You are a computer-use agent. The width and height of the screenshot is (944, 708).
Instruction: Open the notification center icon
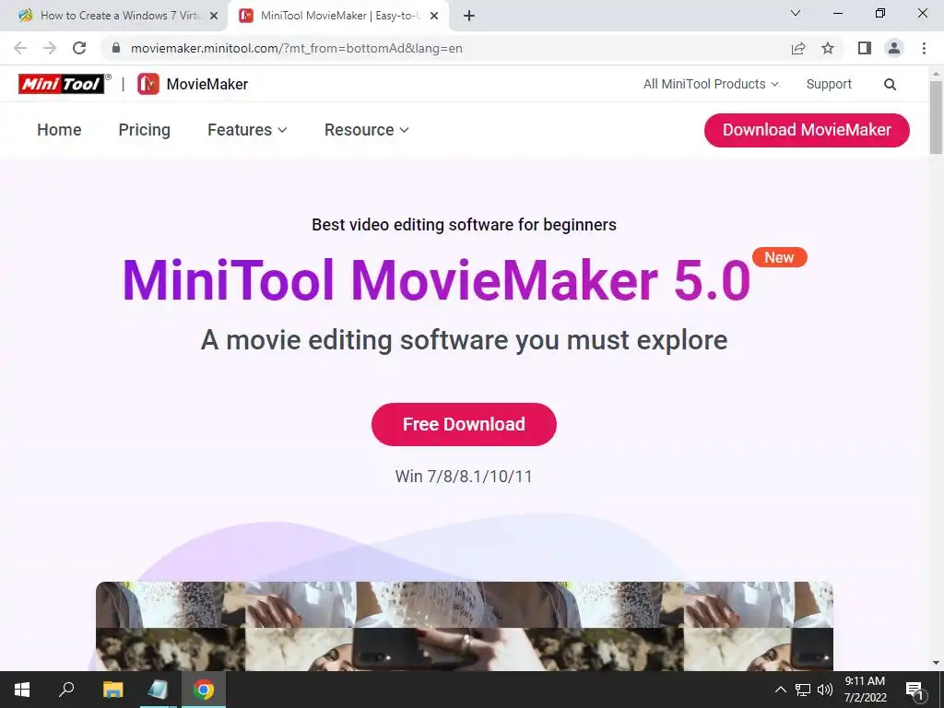tap(914, 690)
